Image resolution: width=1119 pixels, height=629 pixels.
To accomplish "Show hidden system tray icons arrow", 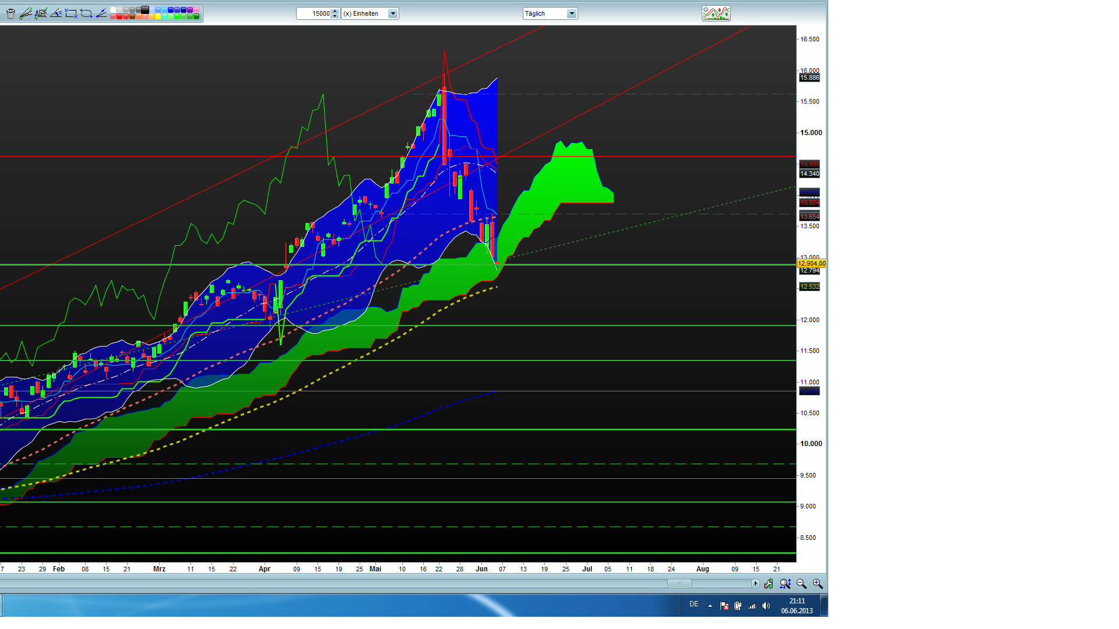I will point(710,606).
